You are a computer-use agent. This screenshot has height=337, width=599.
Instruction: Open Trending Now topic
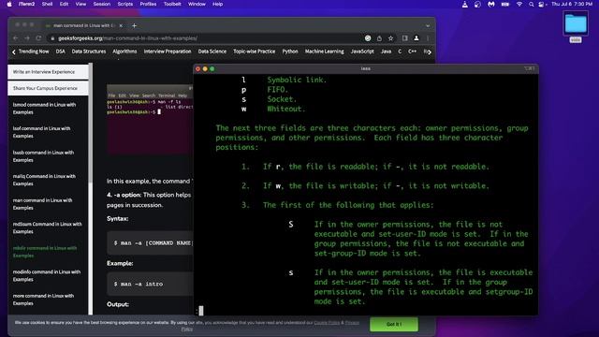tap(34, 51)
